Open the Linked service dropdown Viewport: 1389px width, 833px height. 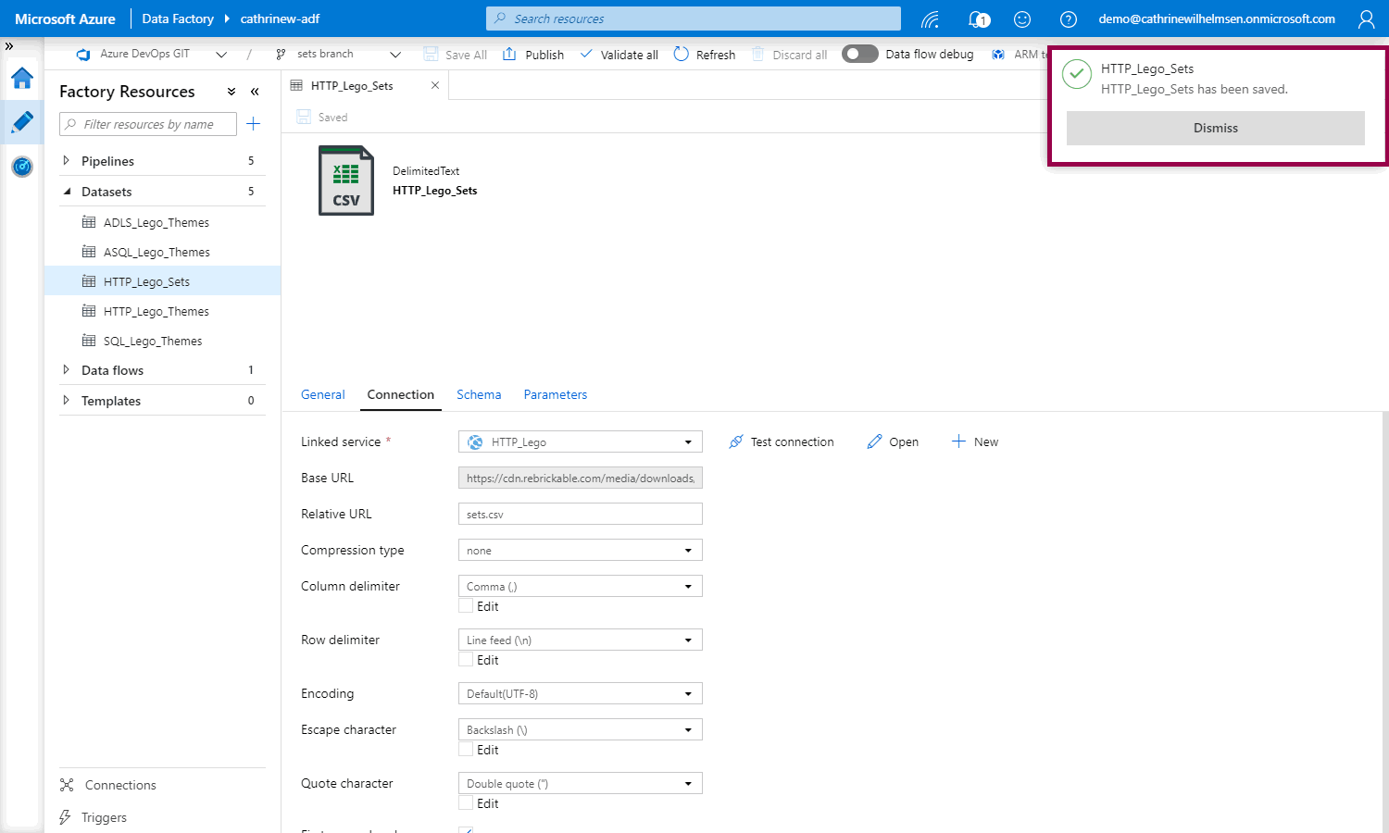tap(580, 441)
